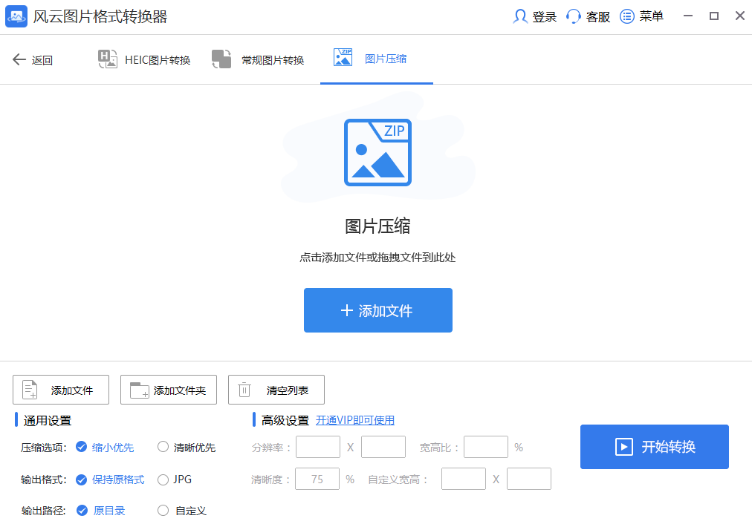Switch to HEIC图片转换 tab
Viewport: 752px width, 527px height.
(144, 60)
